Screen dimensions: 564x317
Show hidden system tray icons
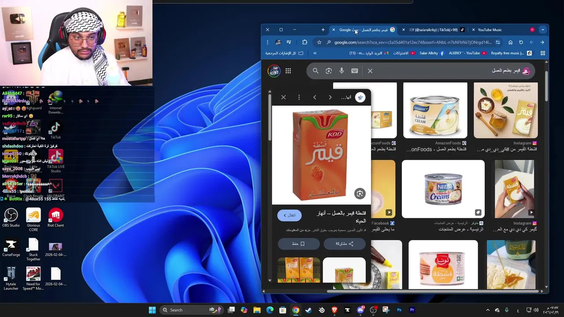coord(488,310)
